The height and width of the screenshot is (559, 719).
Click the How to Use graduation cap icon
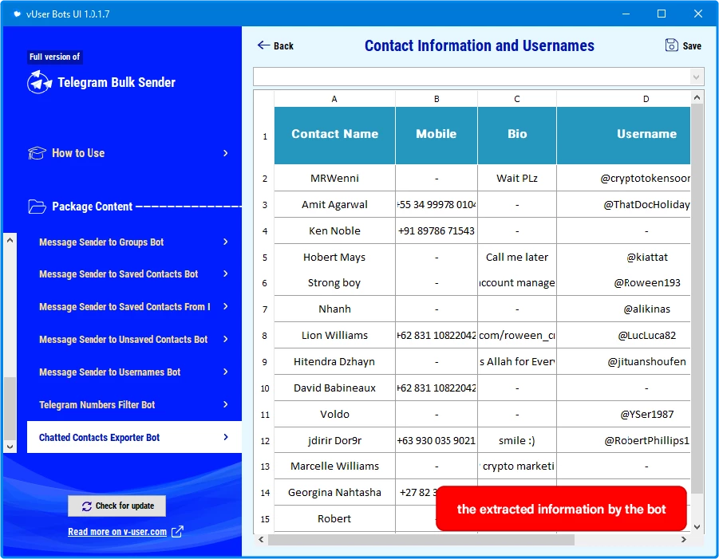(38, 153)
